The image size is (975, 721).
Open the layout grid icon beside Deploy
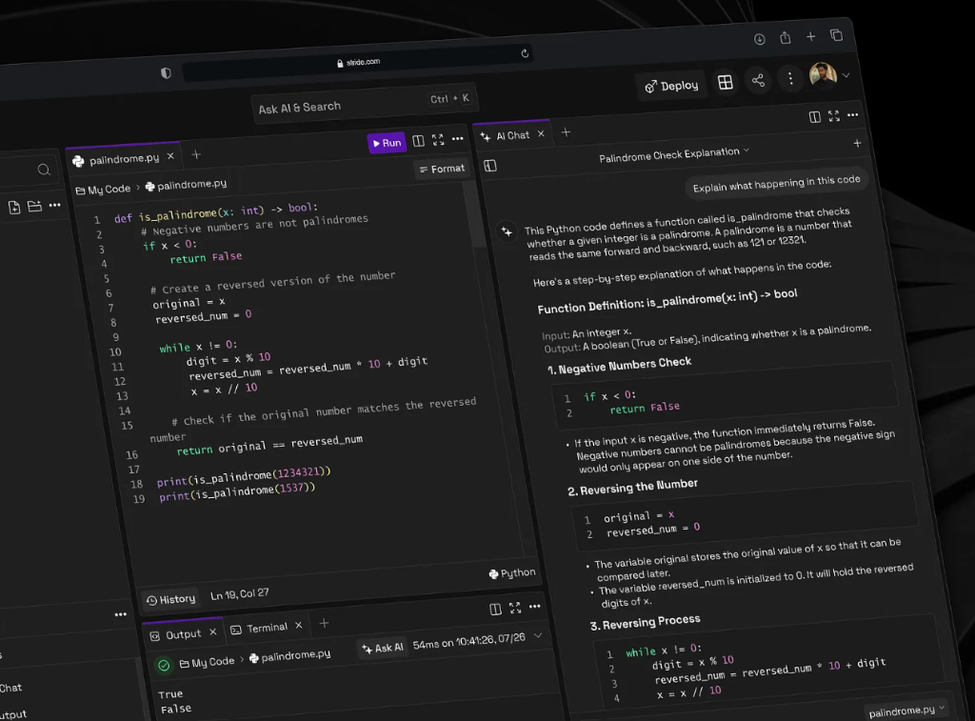point(725,82)
